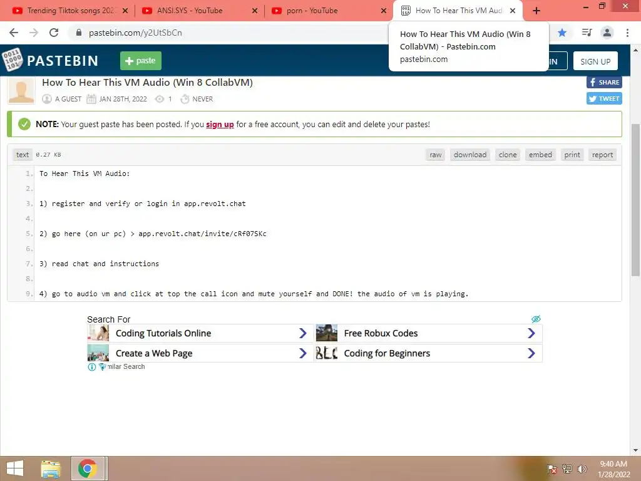Close the Trending Tiktok songs tab
Image resolution: width=641 pixels, height=481 pixels.
(125, 11)
